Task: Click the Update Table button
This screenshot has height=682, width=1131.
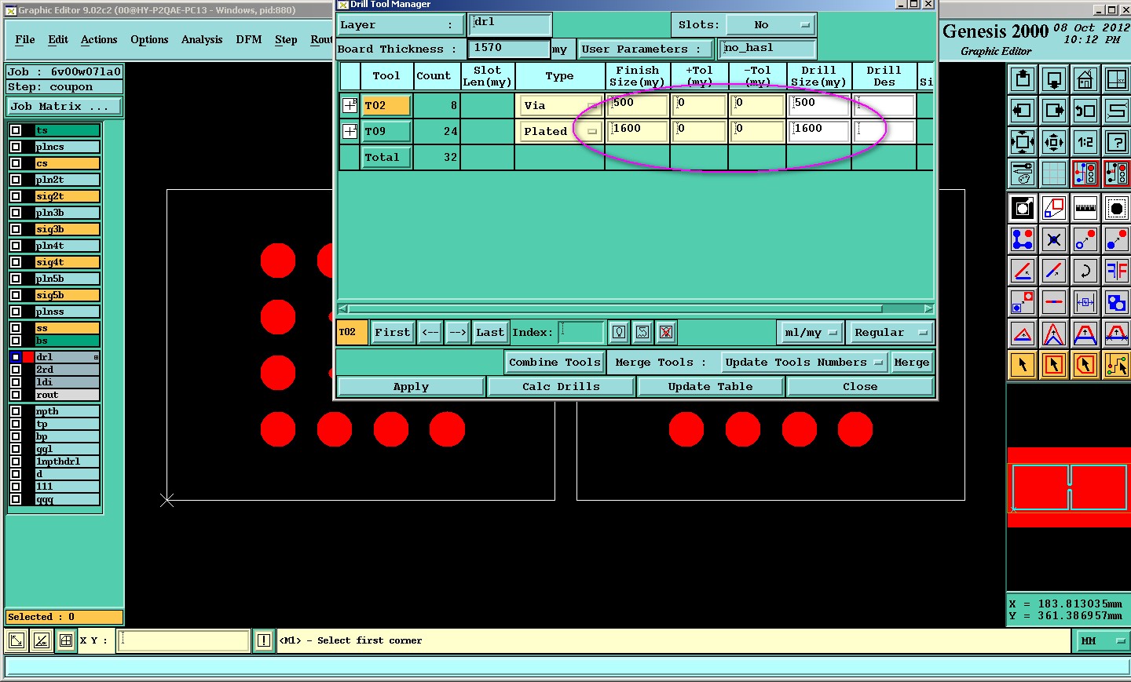Action: 710,387
